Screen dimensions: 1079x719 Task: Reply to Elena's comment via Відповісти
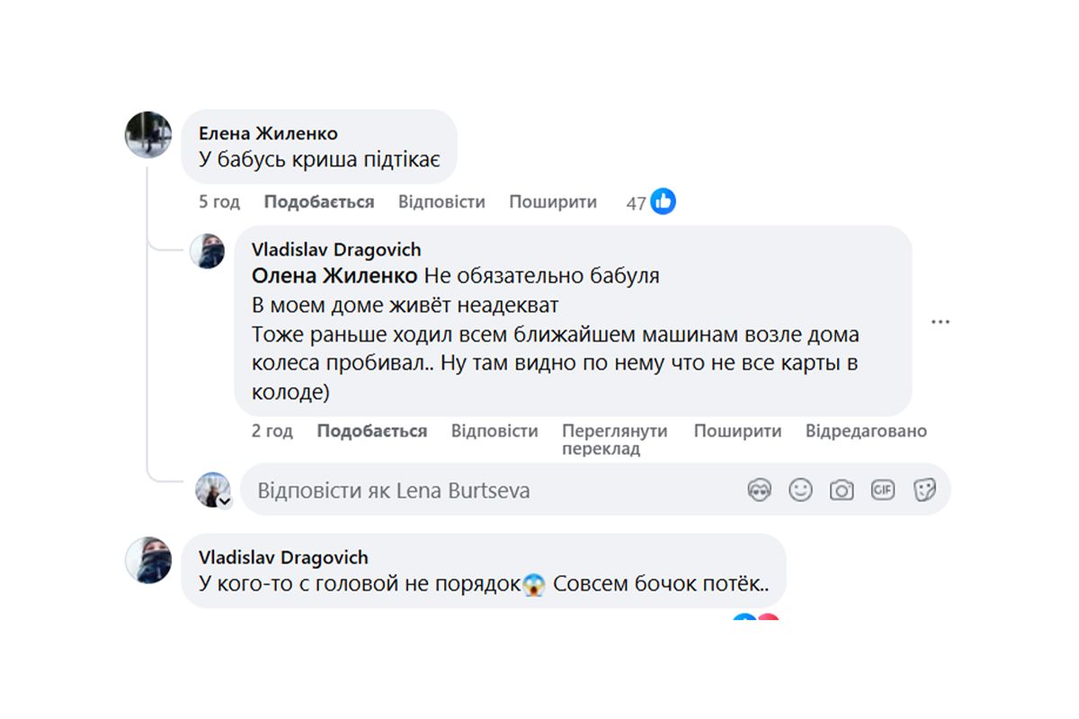coord(440,201)
